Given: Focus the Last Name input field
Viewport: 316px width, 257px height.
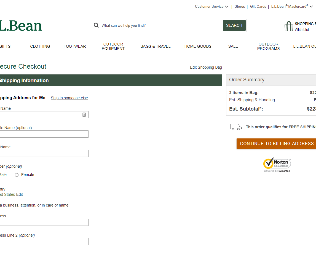Looking at the screenshot, I should [44, 153].
